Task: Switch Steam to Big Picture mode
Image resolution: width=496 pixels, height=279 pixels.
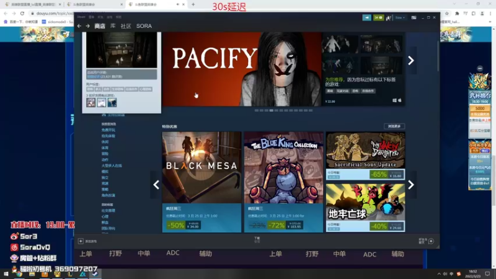Action: [414, 18]
